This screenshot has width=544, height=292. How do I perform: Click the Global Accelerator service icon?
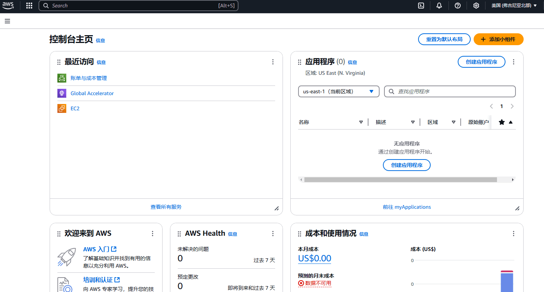[61, 93]
